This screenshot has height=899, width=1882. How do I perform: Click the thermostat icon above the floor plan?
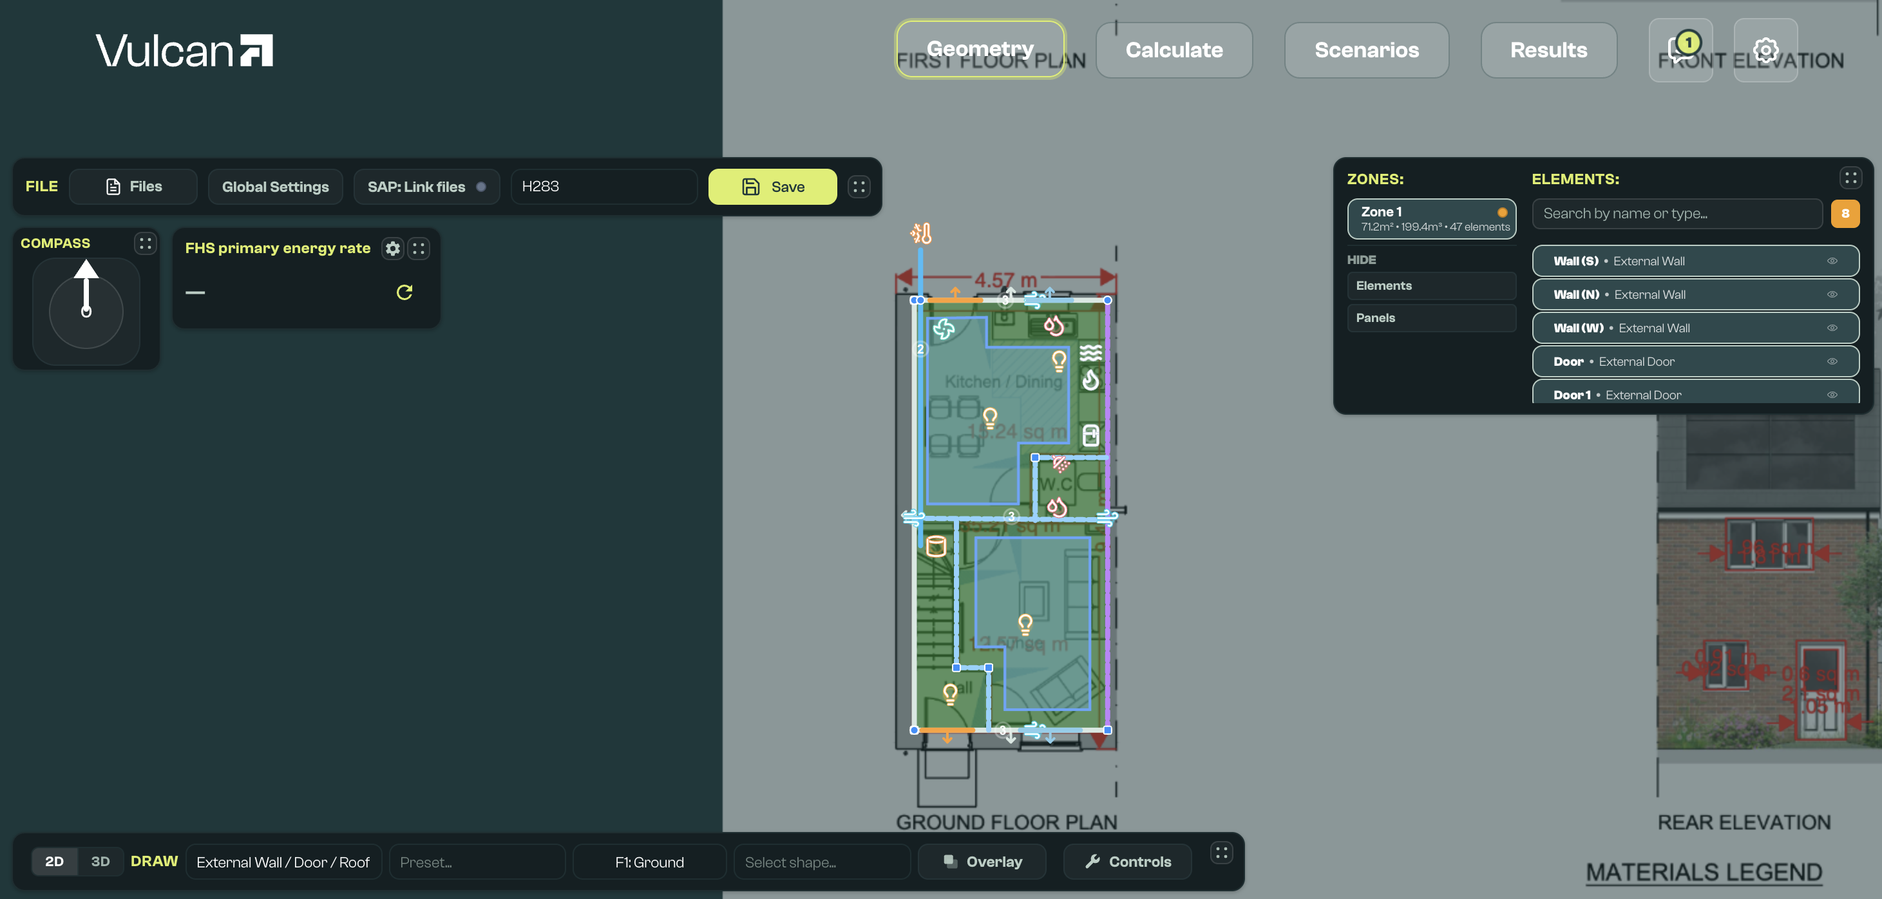coord(920,234)
